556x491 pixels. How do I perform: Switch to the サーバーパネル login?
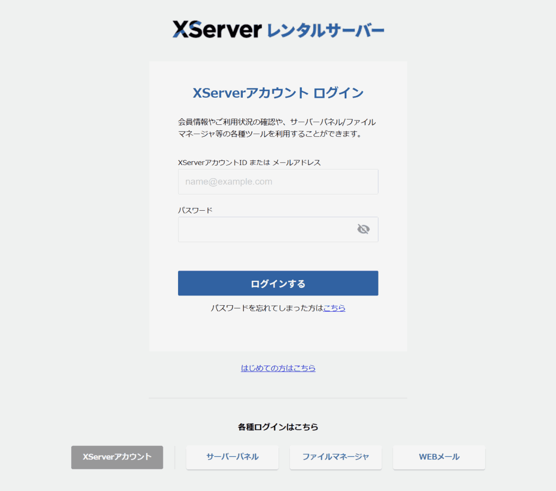click(232, 457)
